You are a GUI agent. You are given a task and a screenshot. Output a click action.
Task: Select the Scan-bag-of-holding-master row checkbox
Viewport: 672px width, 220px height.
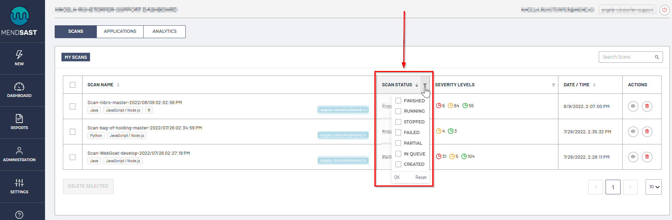(73, 132)
